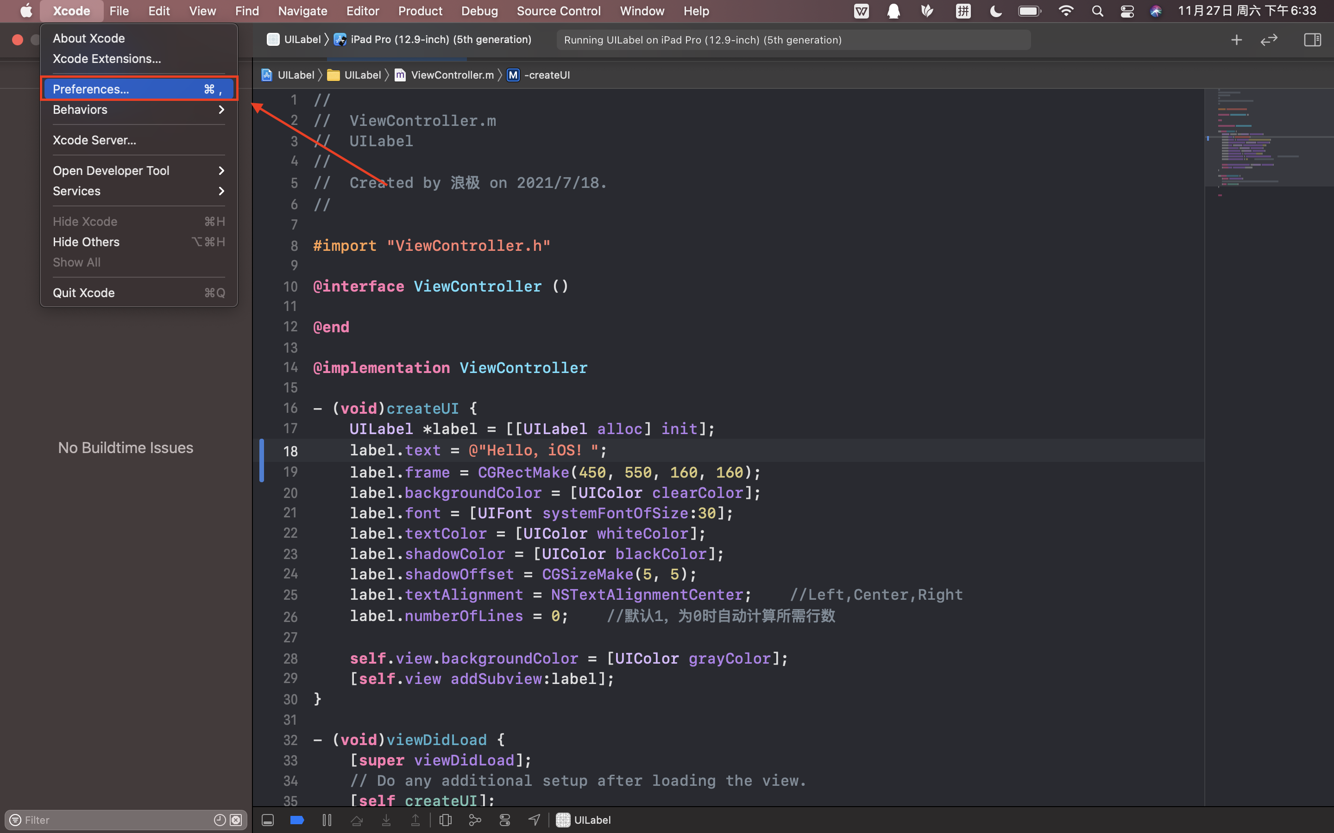
Task: Toggle the issue navigator filter button
Action: point(14,821)
